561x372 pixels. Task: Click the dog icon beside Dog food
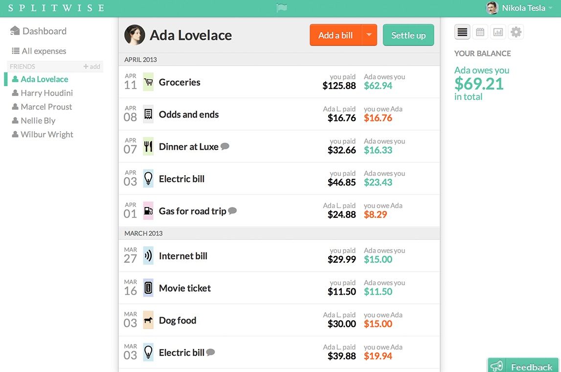pos(148,320)
